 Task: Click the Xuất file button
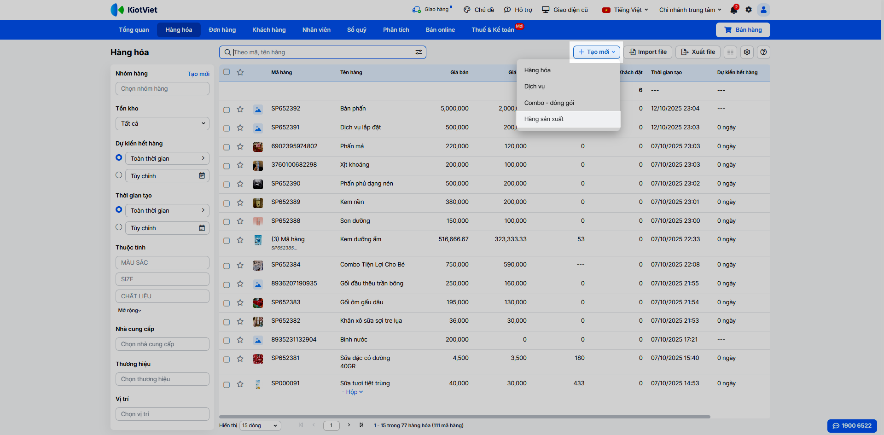tap(698, 52)
